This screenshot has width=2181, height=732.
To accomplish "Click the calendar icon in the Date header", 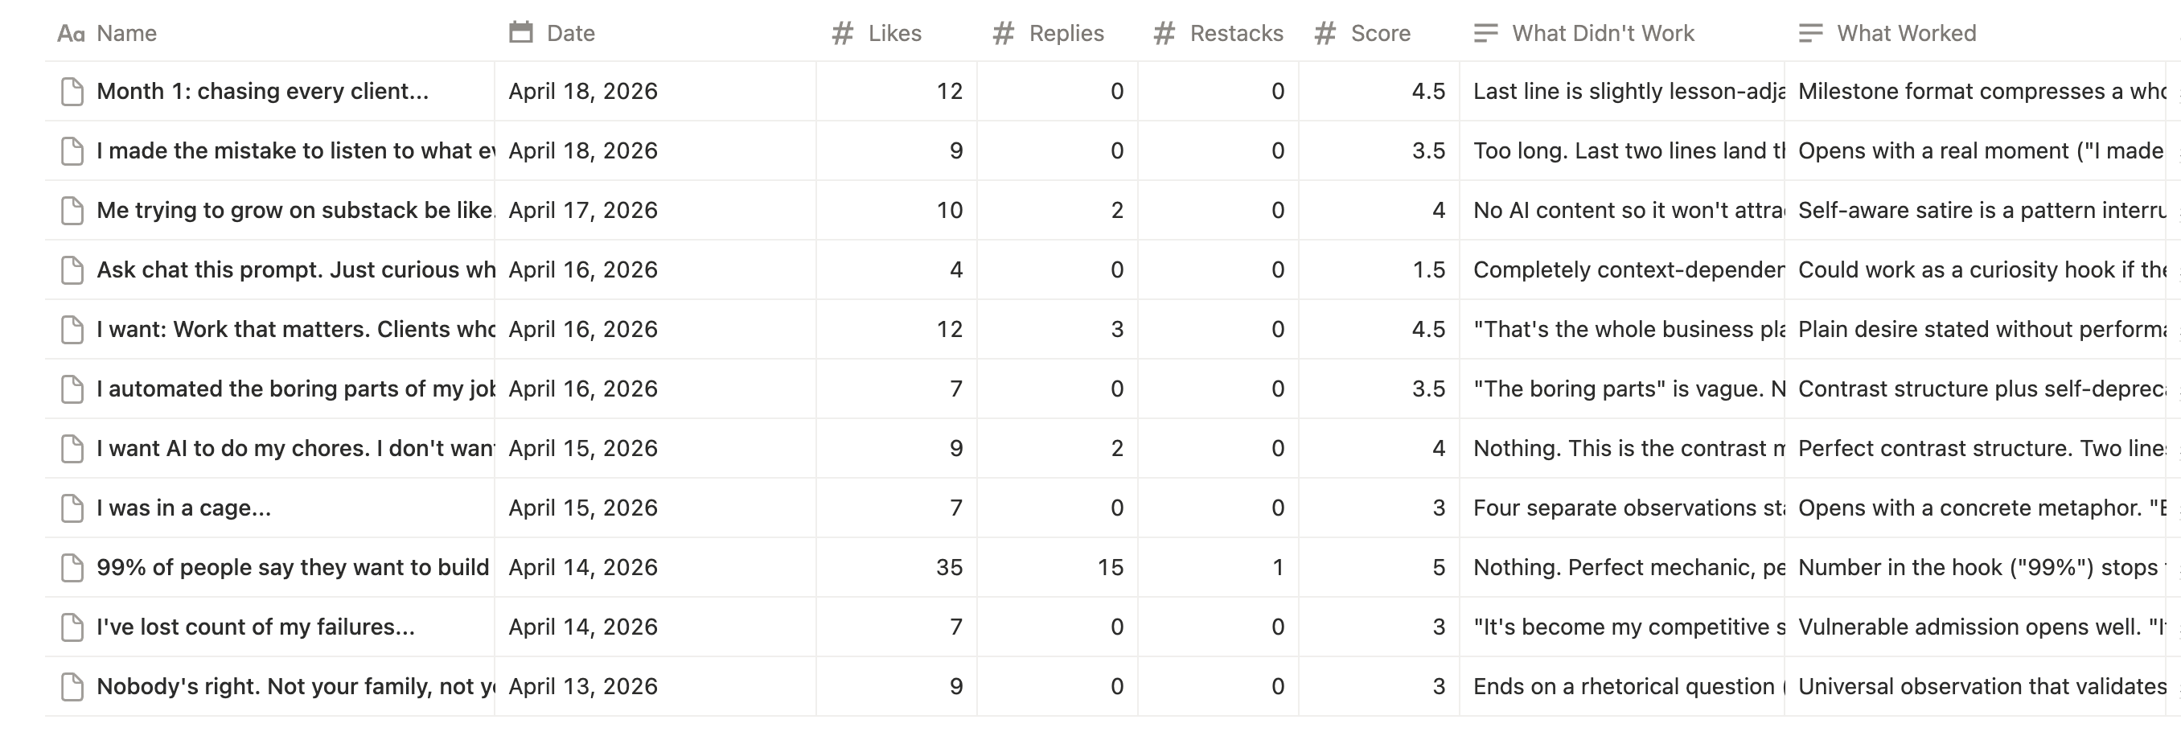I will pyautogui.click(x=520, y=33).
